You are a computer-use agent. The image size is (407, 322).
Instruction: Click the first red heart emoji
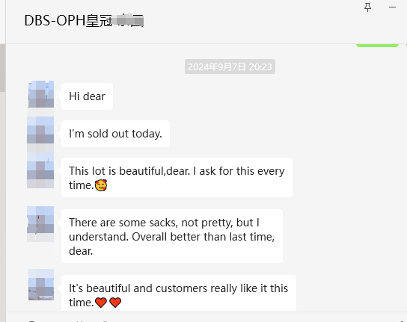[x=101, y=303]
